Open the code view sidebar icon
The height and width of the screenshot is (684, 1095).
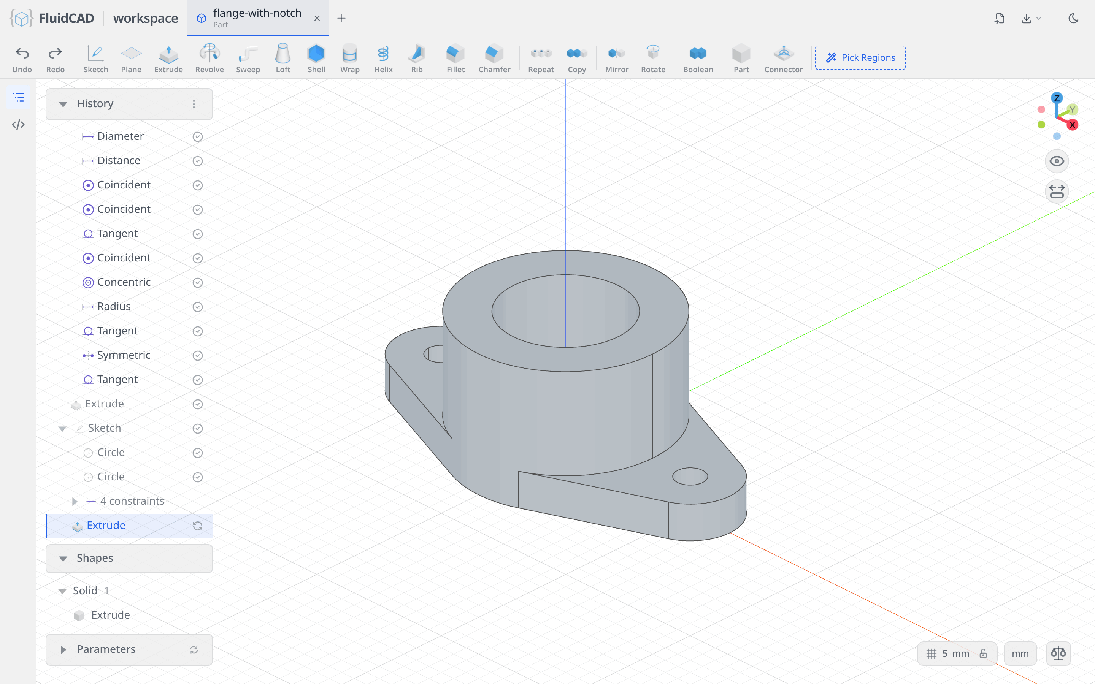pyautogui.click(x=19, y=124)
